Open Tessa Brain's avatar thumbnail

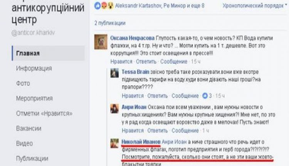pos(114,73)
